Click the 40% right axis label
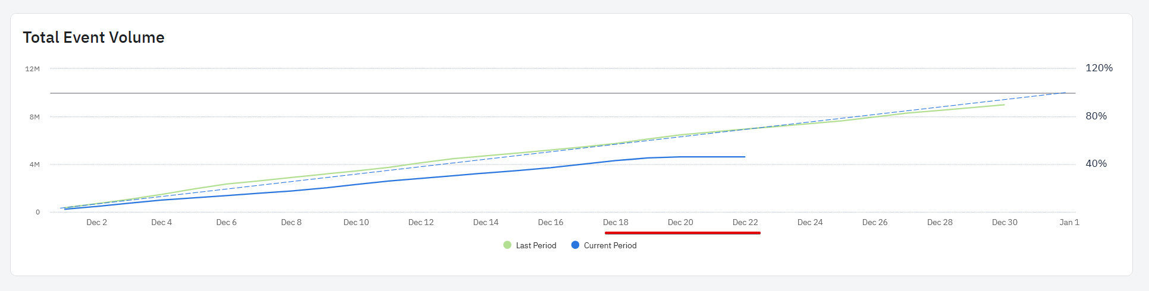 (1096, 164)
